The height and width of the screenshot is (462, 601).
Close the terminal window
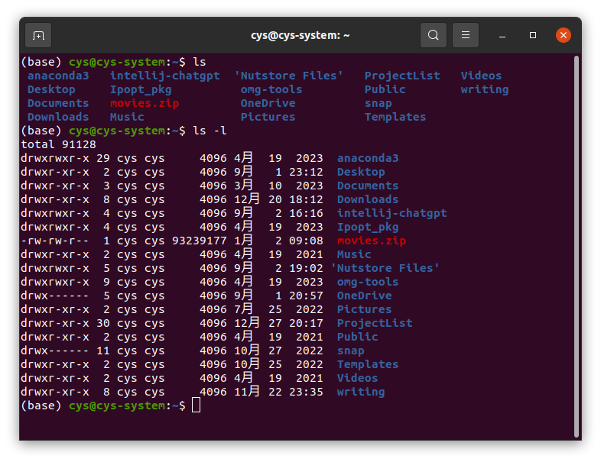[564, 35]
